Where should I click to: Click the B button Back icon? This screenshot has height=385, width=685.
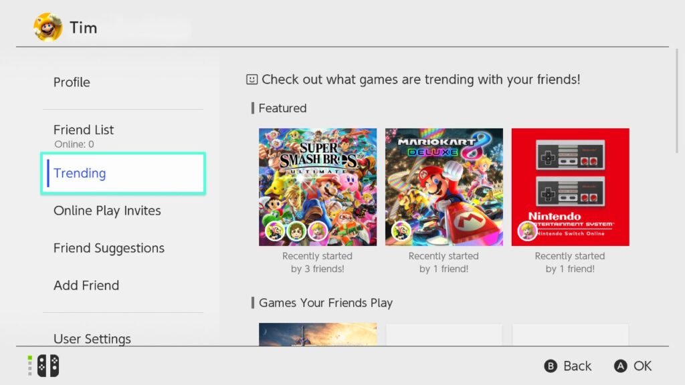(551, 366)
